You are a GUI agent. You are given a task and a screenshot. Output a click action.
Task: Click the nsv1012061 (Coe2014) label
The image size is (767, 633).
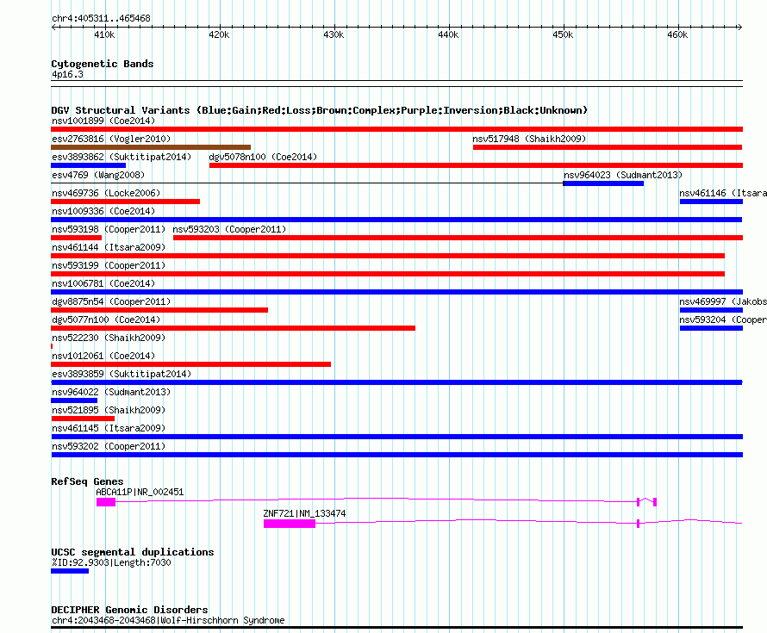[x=103, y=356]
